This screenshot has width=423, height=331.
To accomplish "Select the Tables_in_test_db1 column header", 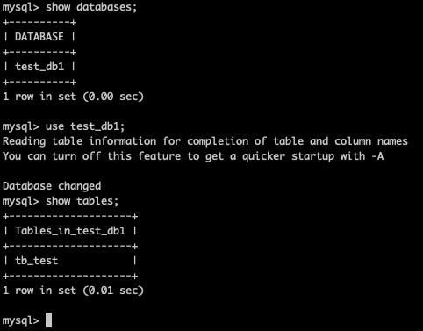I will coord(70,231).
